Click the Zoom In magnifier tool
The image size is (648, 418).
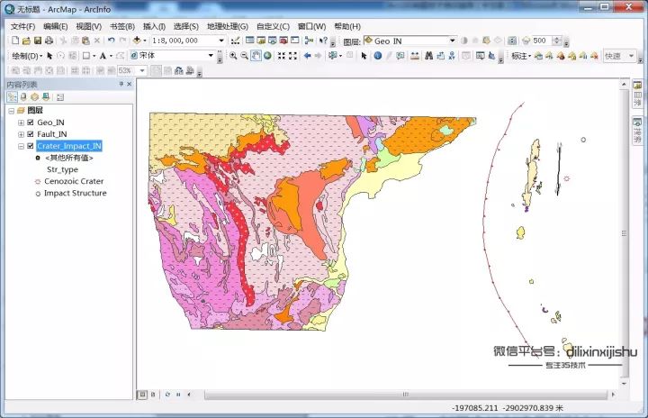point(233,56)
